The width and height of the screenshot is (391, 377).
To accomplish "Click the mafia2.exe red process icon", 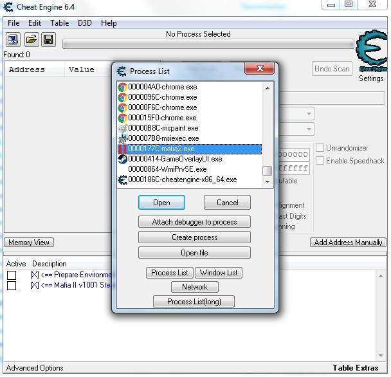I will tap(122, 149).
